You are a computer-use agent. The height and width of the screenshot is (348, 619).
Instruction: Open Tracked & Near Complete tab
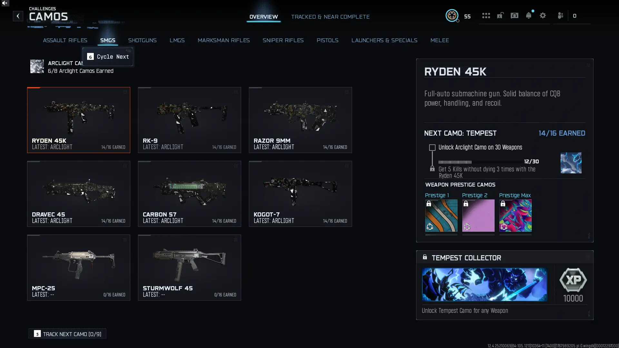tap(330, 17)
